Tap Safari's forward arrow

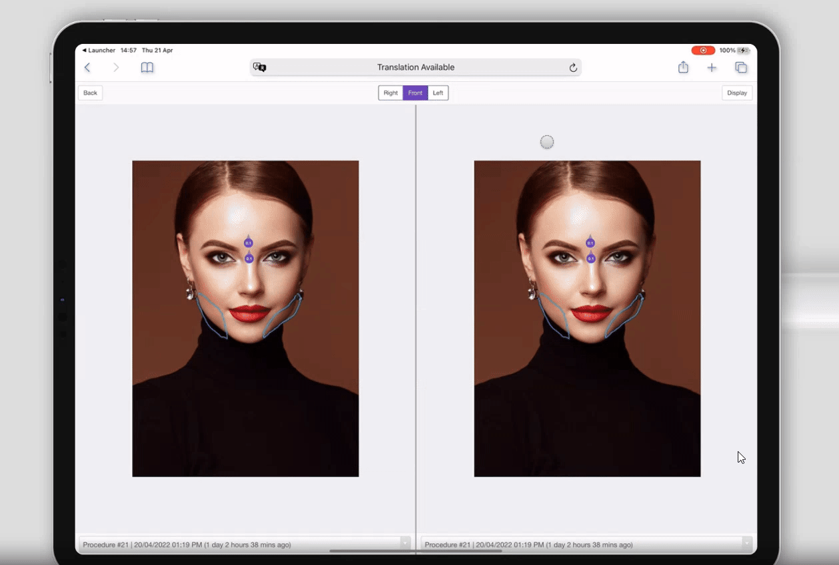(x=116, y=67)
